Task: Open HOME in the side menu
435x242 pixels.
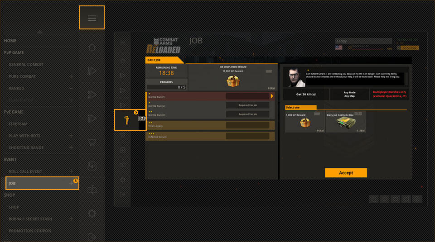Action: [x=10, y=41]
